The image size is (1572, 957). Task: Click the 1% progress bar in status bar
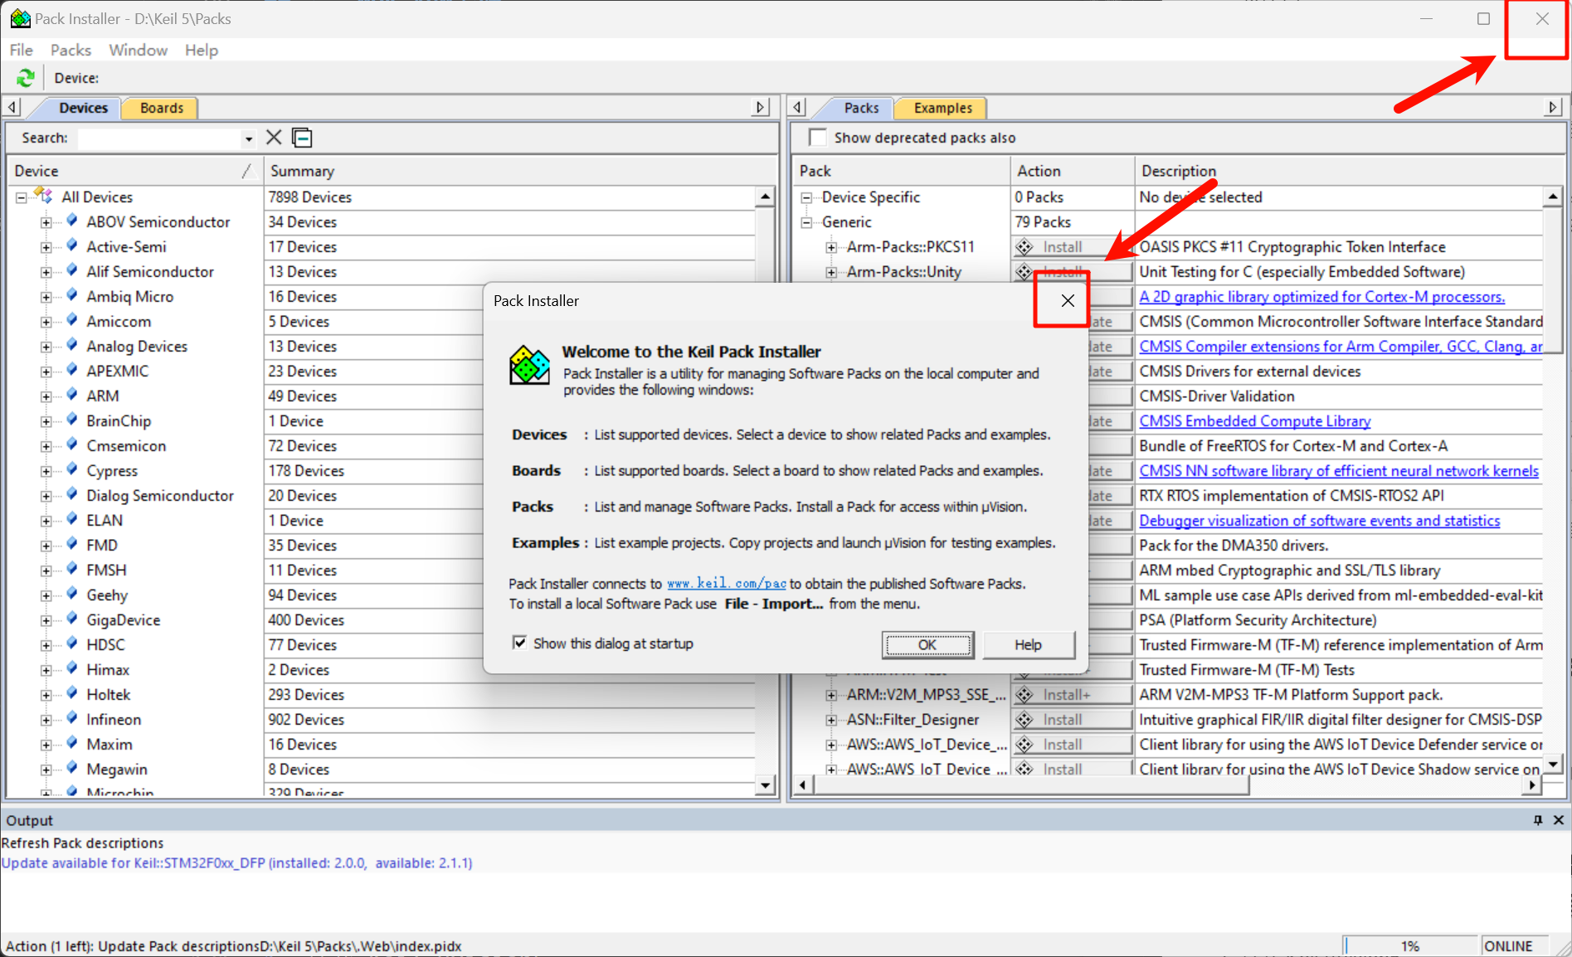[x=1410, y=946]
